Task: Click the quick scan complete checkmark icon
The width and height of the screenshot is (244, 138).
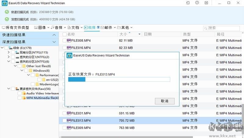Action: (x=7, y=12)
